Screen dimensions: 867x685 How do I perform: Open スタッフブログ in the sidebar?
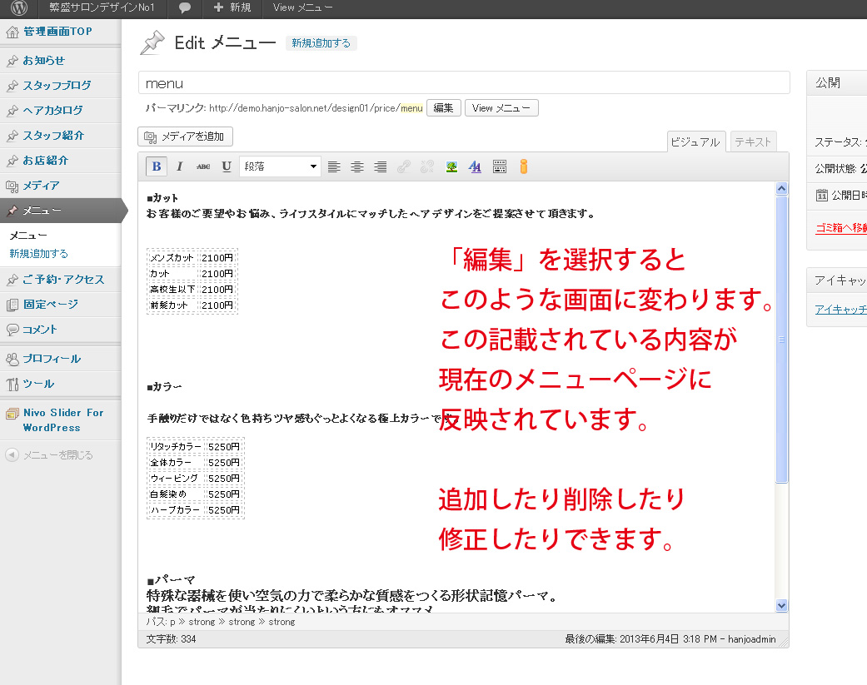tap(57, 85)
